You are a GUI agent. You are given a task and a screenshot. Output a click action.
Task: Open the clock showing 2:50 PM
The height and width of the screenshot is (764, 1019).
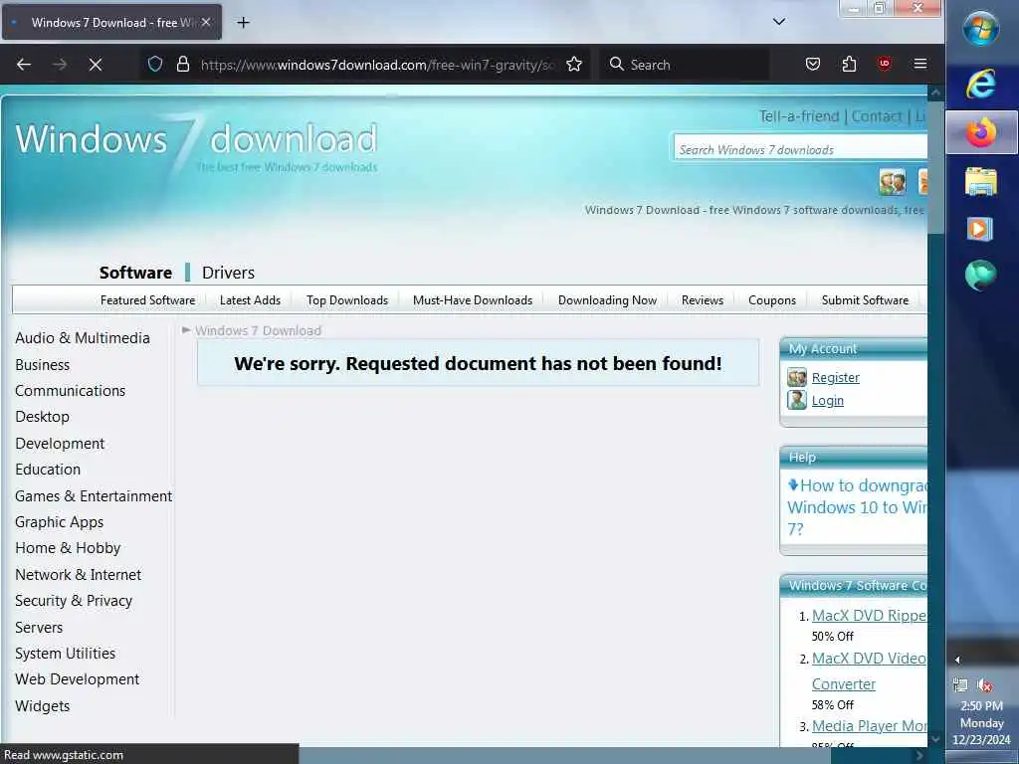coord(981,722)
